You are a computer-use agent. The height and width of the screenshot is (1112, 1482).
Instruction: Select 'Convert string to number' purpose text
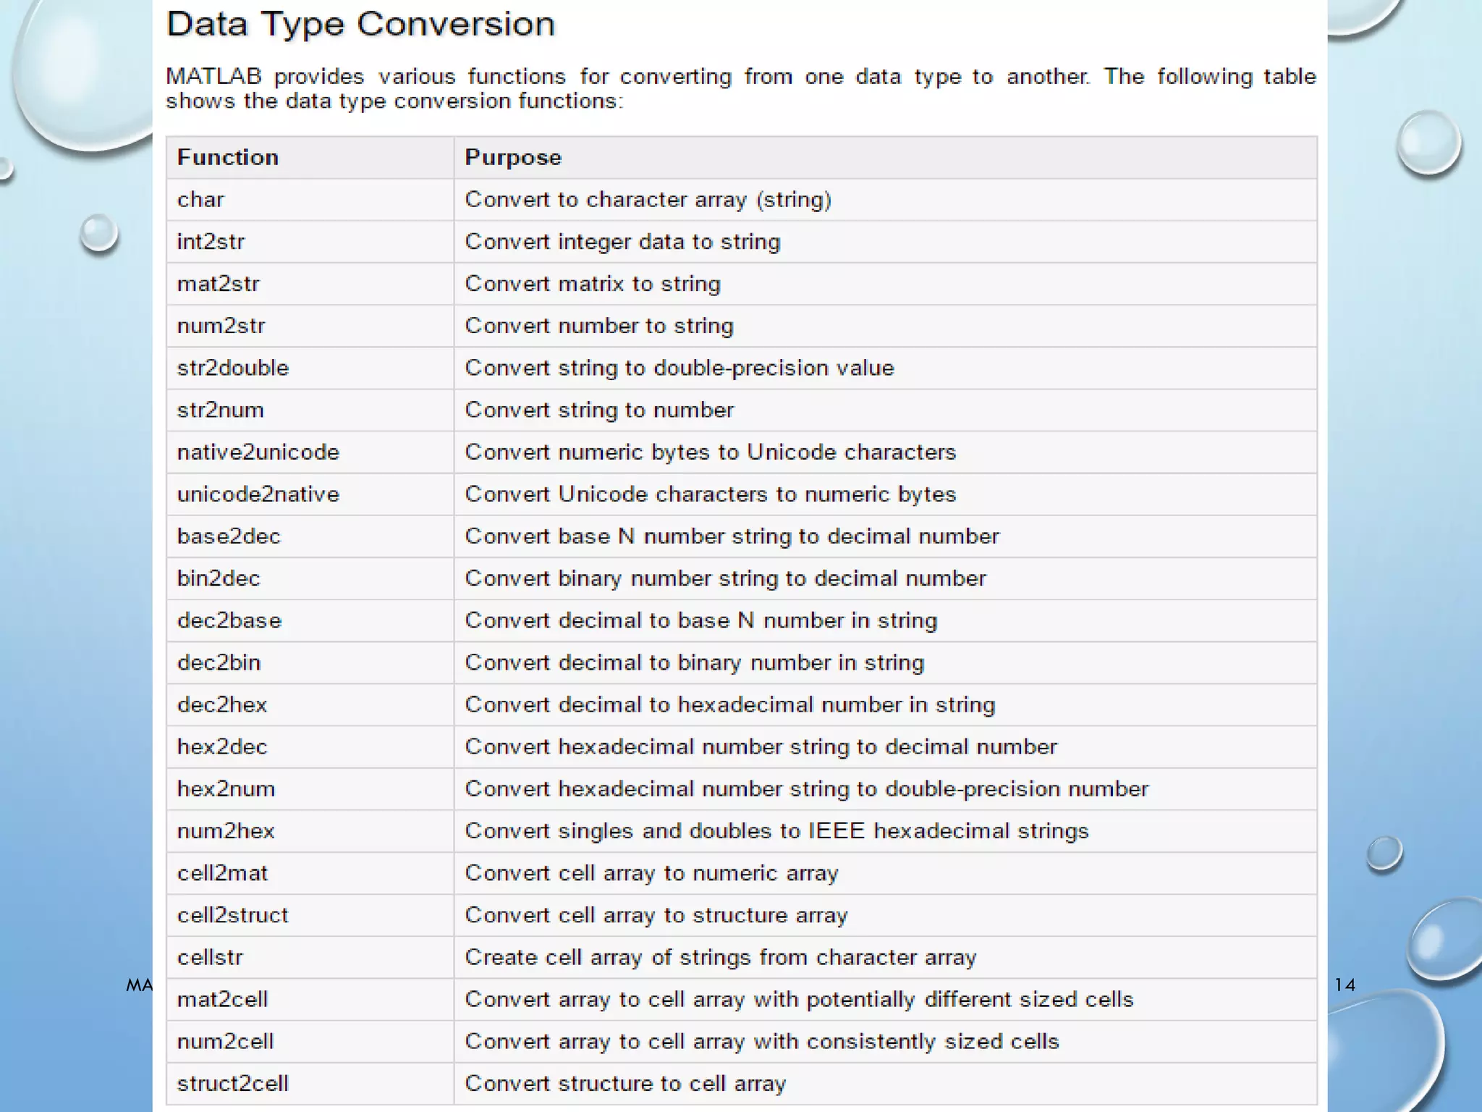pos(598,410)
